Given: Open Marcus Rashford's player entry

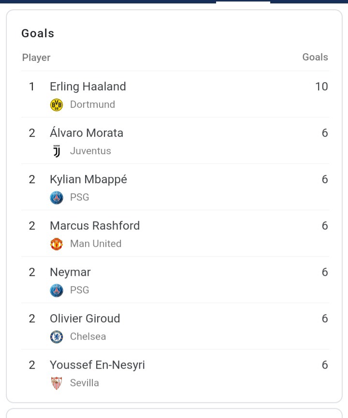Looking at the screenshot, I should point(175,233).
